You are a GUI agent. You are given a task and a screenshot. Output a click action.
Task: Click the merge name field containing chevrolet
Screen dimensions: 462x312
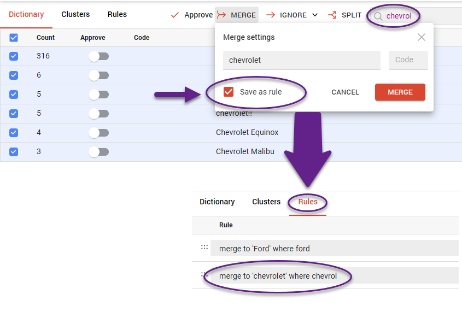pos(301,60)
